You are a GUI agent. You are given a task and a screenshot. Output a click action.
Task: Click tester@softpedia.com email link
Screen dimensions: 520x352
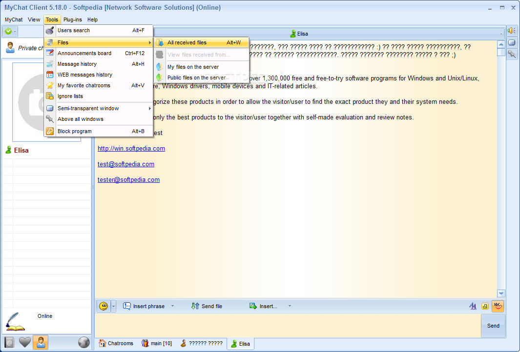(129, 179)
